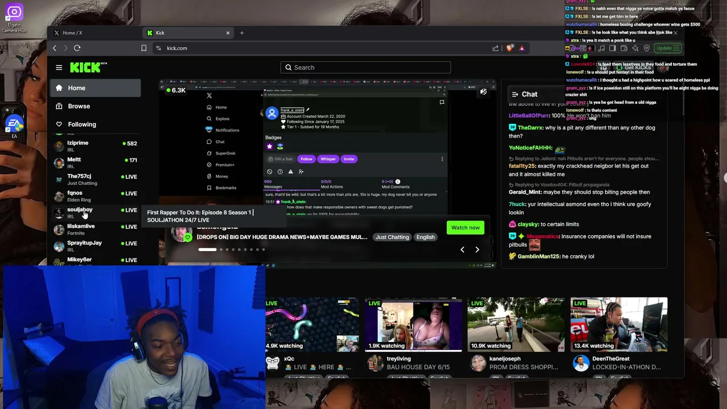The width and height of the screenshot is (727, 409).
Task: Click the Kick search field
Action: tap(365, 68)
